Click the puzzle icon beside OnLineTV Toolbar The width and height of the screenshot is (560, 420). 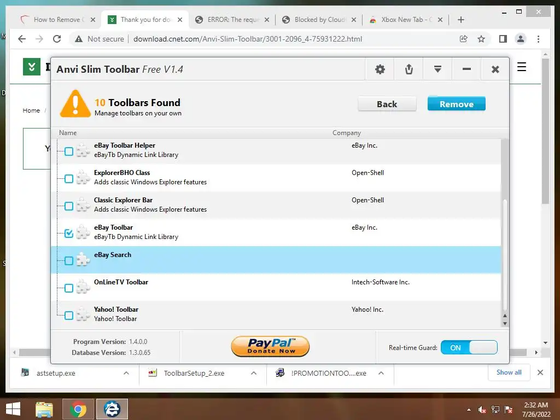pos(83,287)
